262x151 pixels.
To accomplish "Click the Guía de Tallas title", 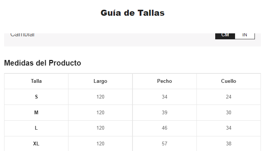I will point(132,13).
